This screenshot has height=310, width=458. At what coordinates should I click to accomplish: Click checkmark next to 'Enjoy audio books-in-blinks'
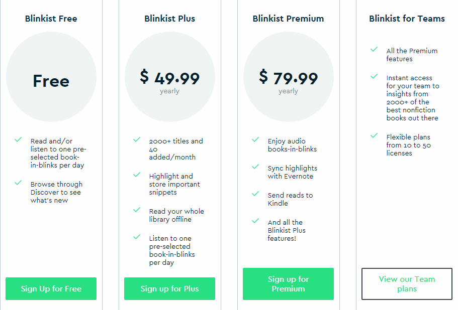(x=255, y=139)
